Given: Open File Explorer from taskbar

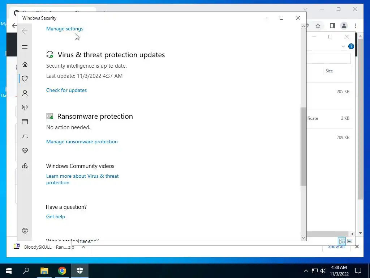Looking at the screenshot, I should (44, 271).
